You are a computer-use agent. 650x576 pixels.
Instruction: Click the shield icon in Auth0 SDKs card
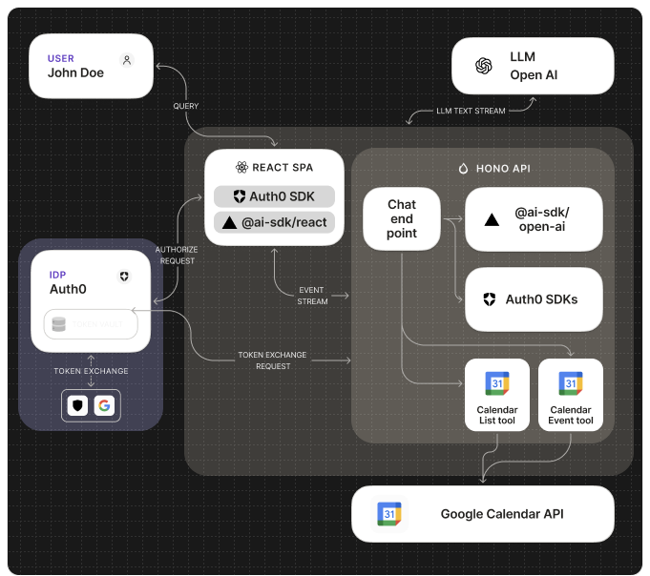tap(489, 299)
